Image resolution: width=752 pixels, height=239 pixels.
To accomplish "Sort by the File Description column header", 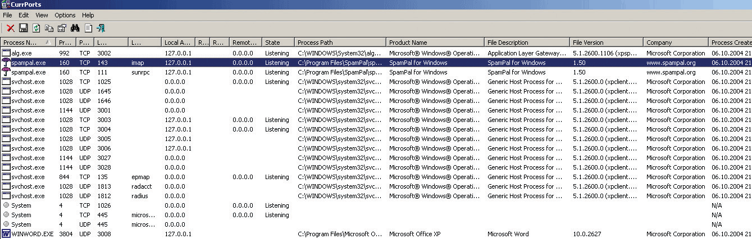I will point(527,42).
